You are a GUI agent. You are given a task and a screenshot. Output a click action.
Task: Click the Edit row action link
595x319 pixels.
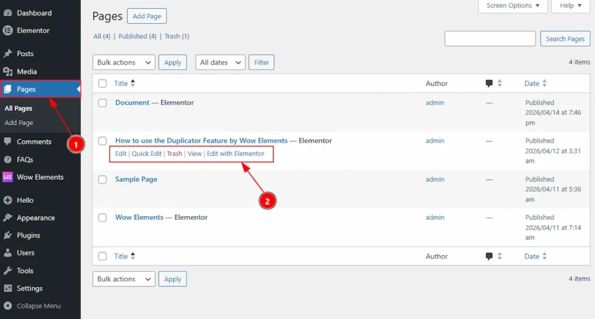[121, 153]
